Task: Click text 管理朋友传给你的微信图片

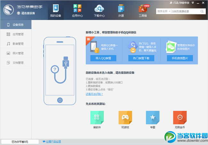Action: coord(186,47)
